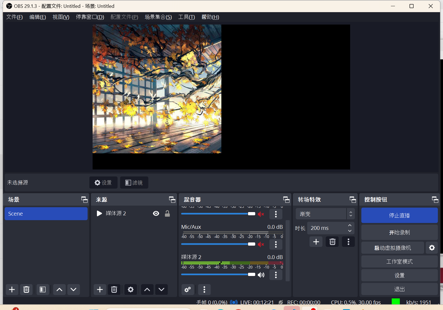This screenshot has width=443, height=310.
Task: Remove selected source with trash icon
Action: coord(114,289)
